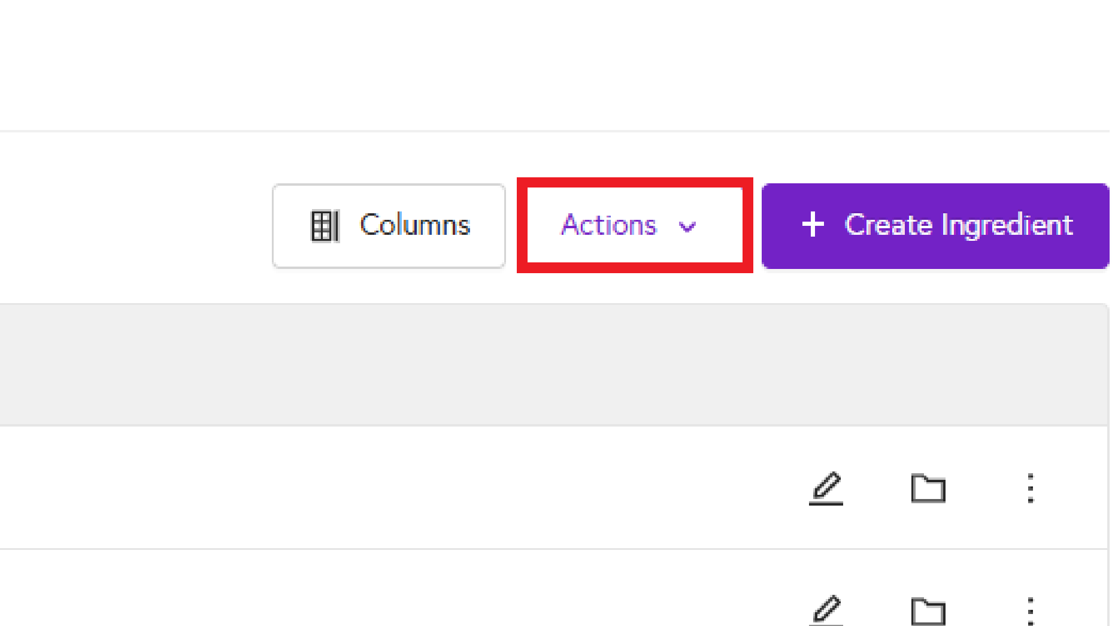
Task: Click the 'Actions' text label
Action: coord(608,225)
